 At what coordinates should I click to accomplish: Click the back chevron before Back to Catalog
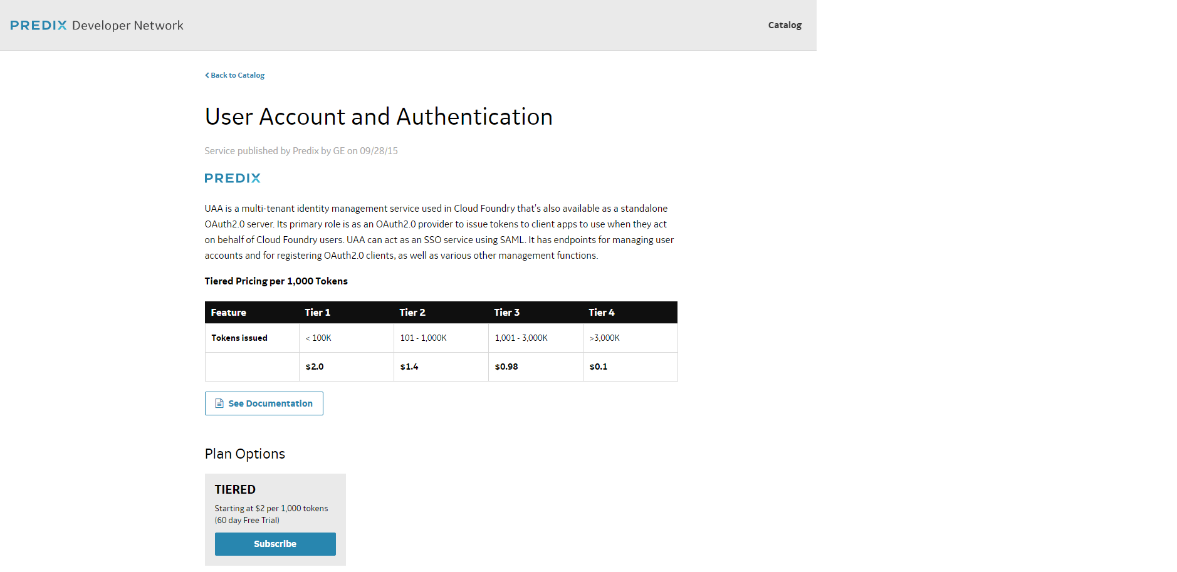[207, 75]
